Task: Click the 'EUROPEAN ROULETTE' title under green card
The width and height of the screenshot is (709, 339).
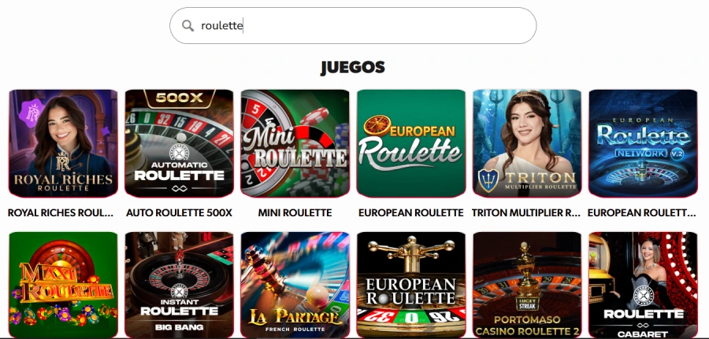Action: 411,212
